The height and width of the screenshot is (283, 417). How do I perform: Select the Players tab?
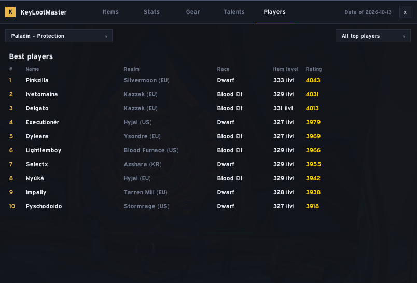pyautogui.click(x=275, y=12)
